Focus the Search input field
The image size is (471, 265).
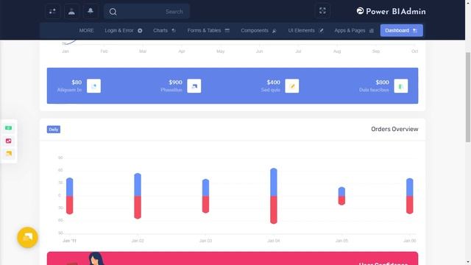146,12
